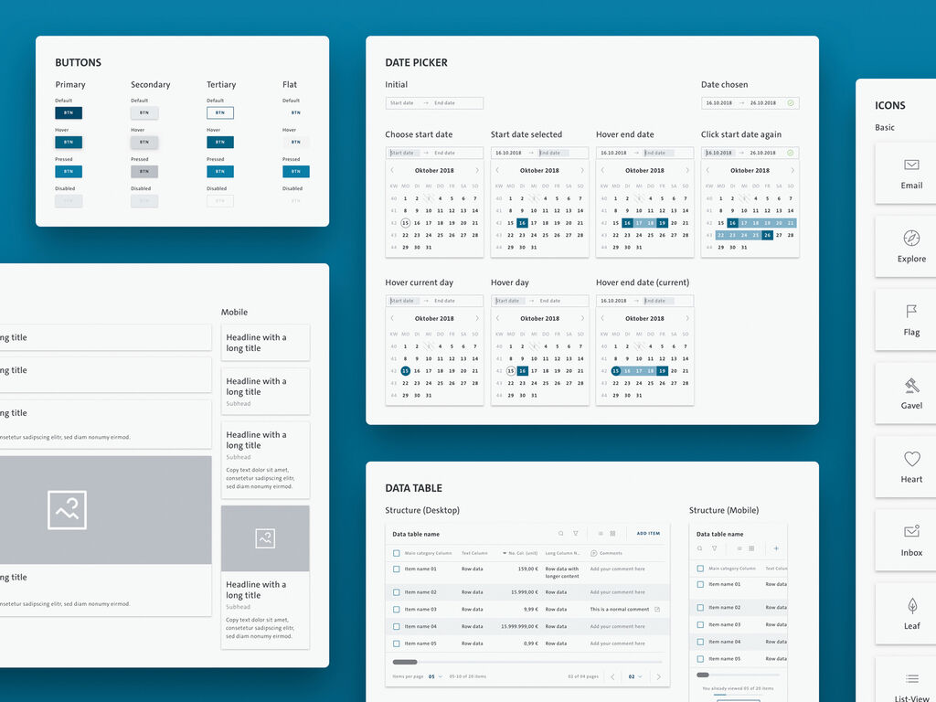Open the items per page dropdown

pos(435,676)
